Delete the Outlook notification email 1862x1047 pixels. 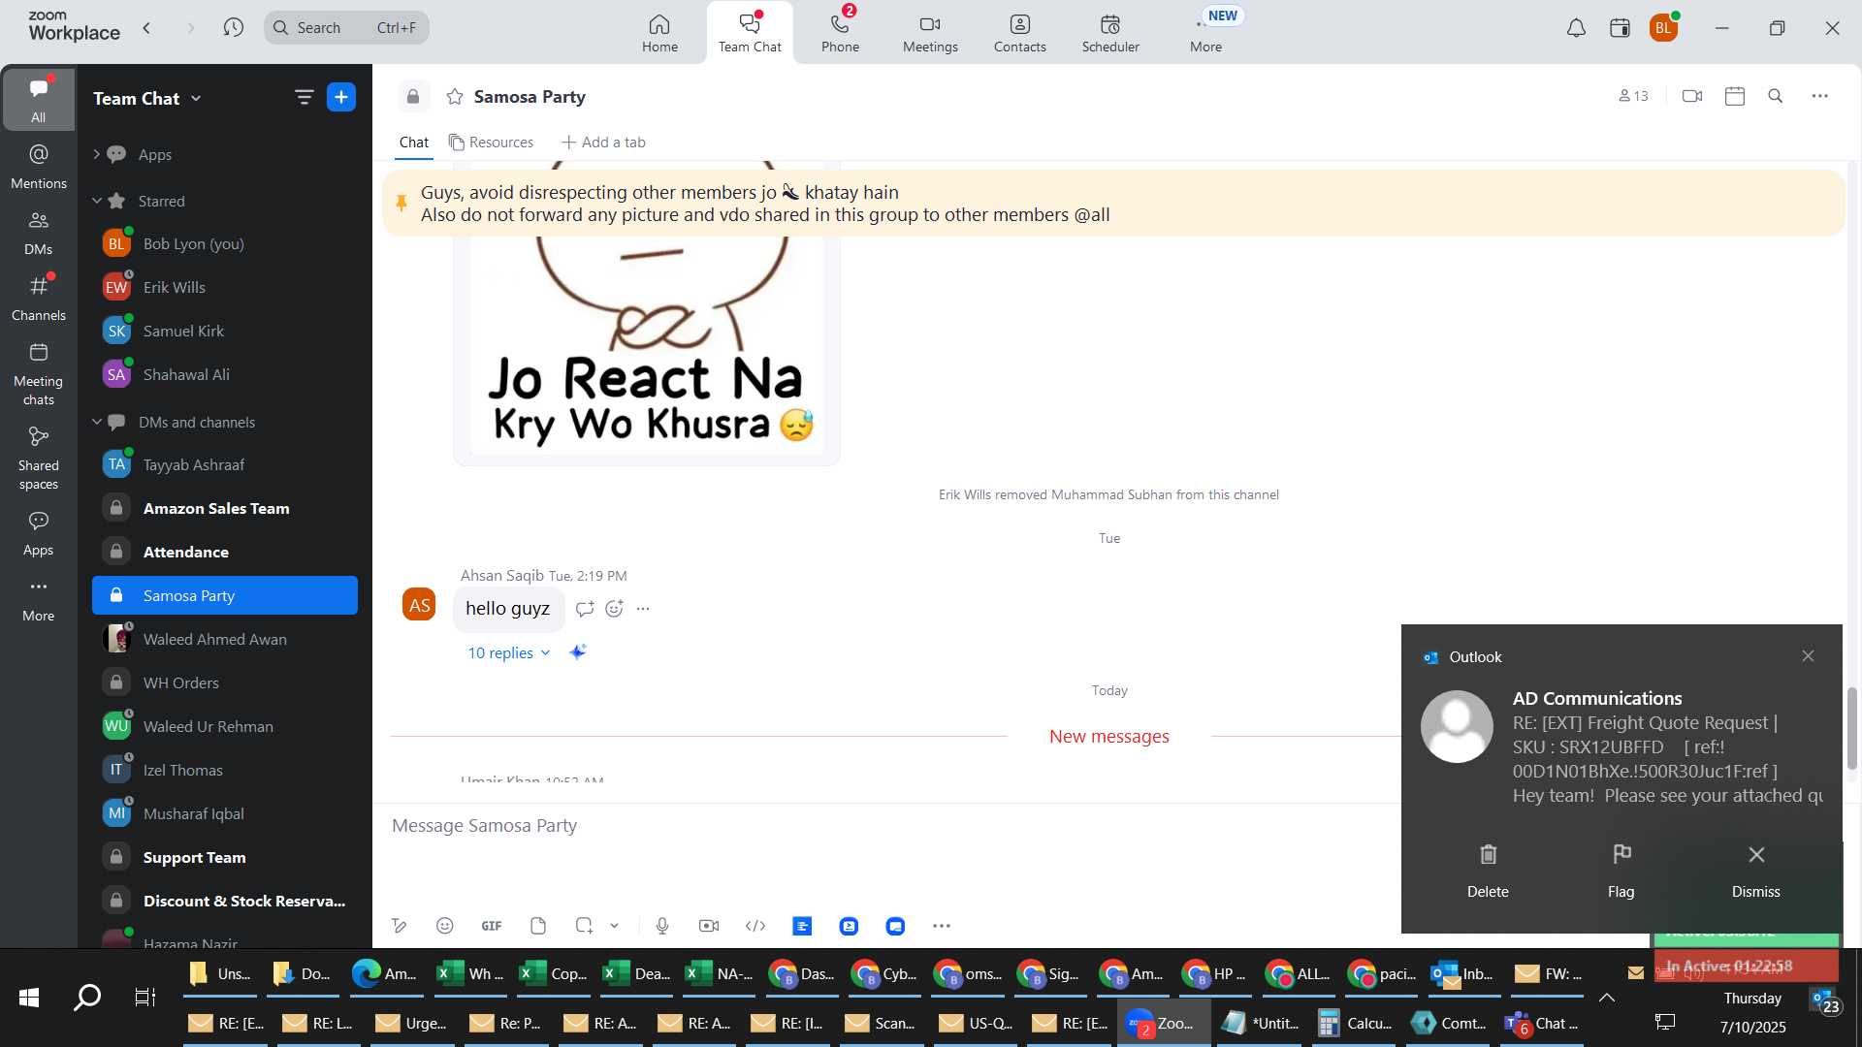coord(1488,870)
